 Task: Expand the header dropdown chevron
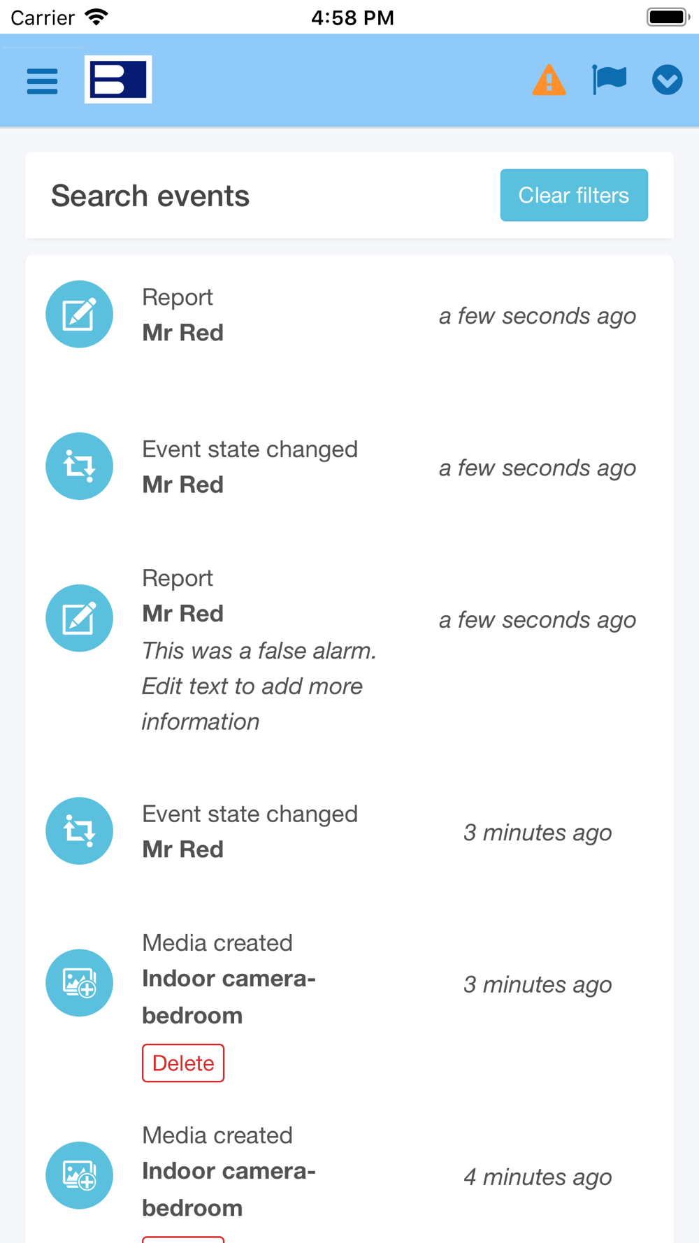(667, 80)
